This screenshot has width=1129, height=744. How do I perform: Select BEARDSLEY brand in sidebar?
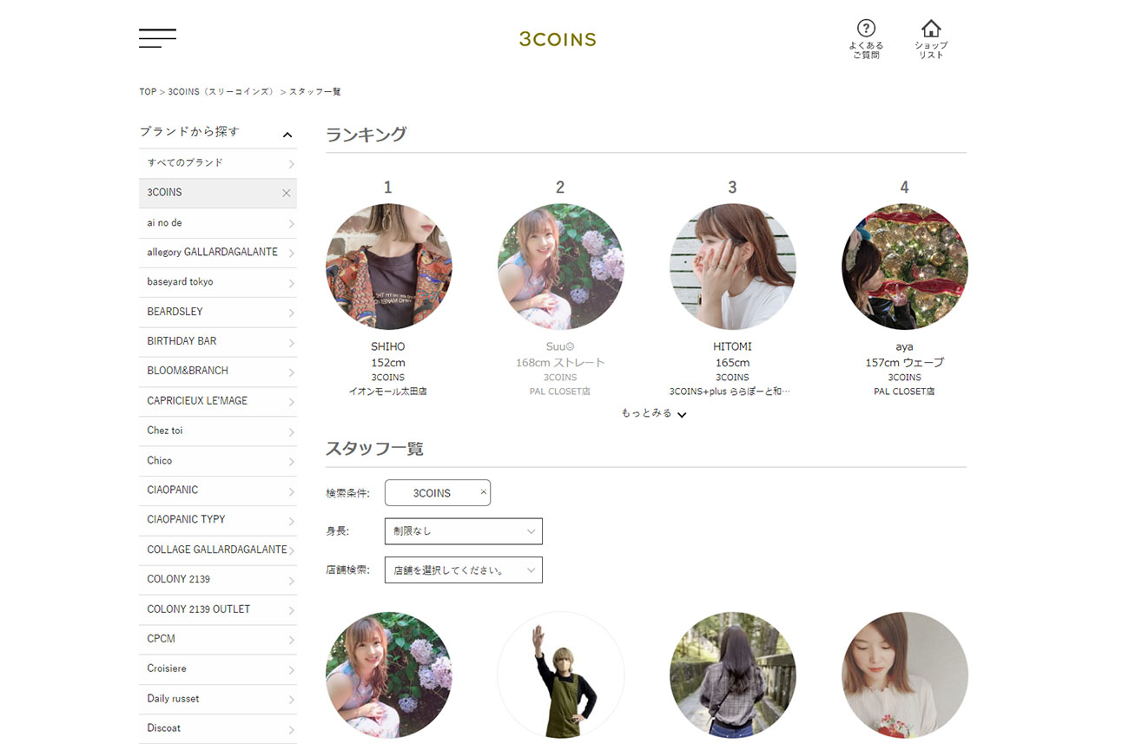tap(217, 312)
